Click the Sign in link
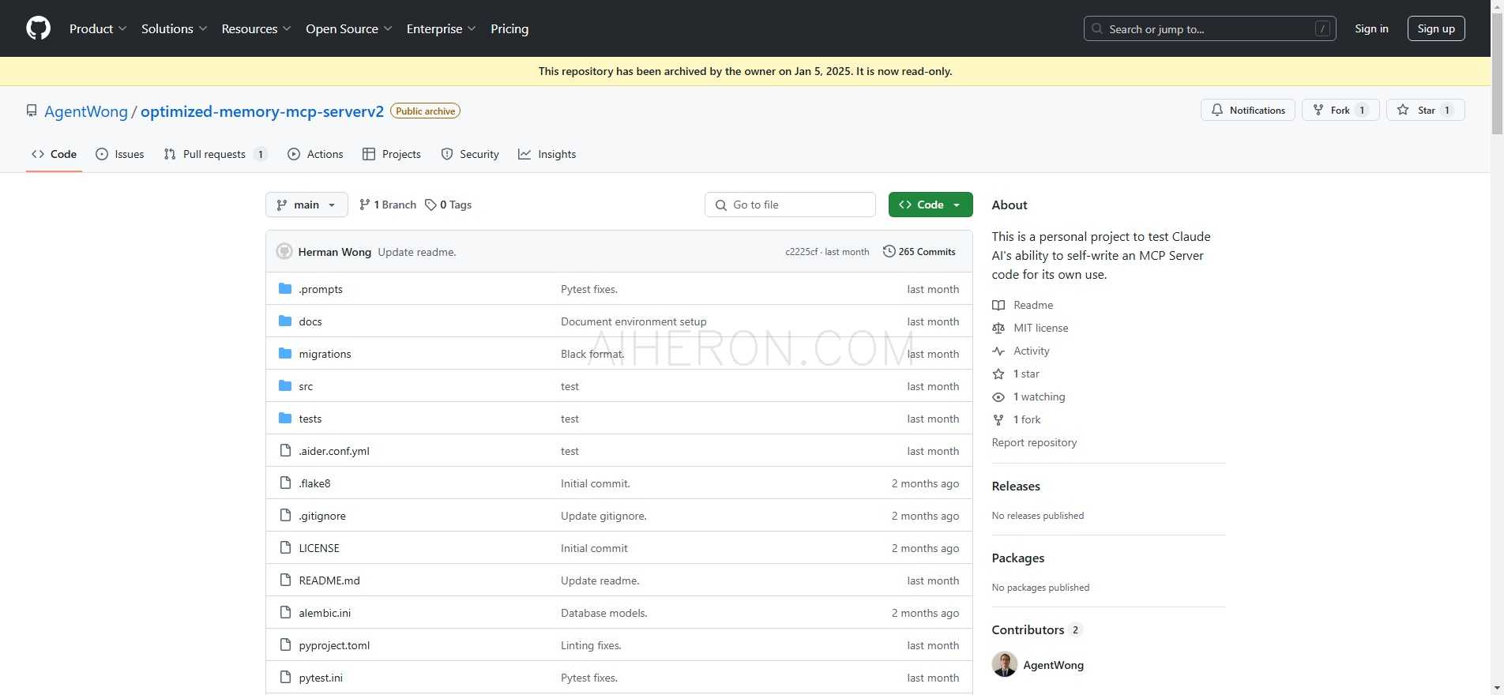This screenshot has height=695, width=1504. 1371,28
